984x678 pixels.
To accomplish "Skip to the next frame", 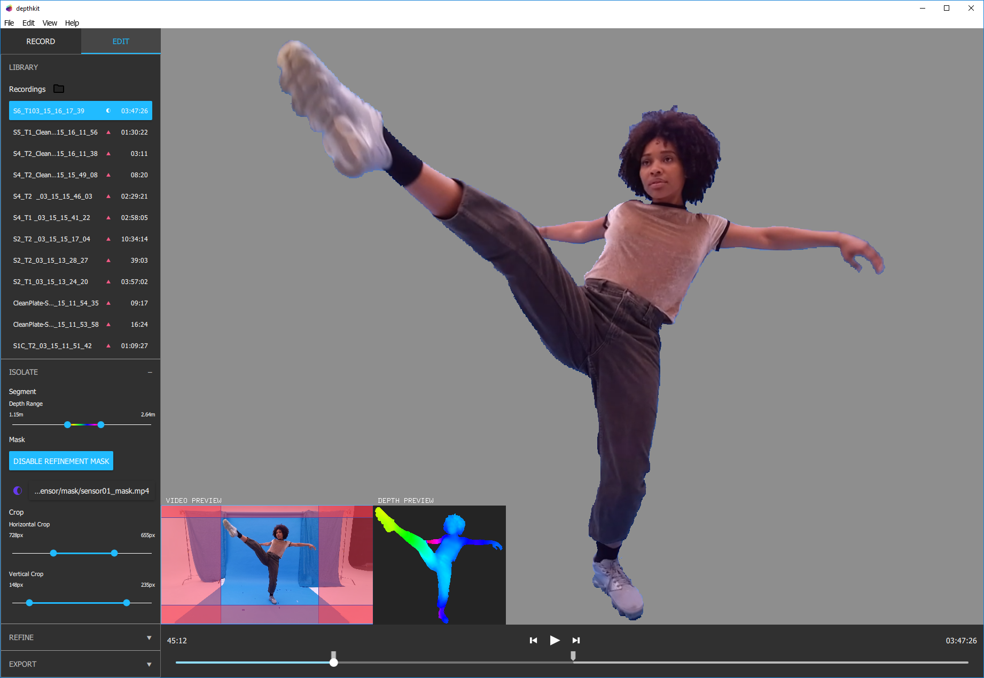I will pyautogui.click(x=576, y=640).
